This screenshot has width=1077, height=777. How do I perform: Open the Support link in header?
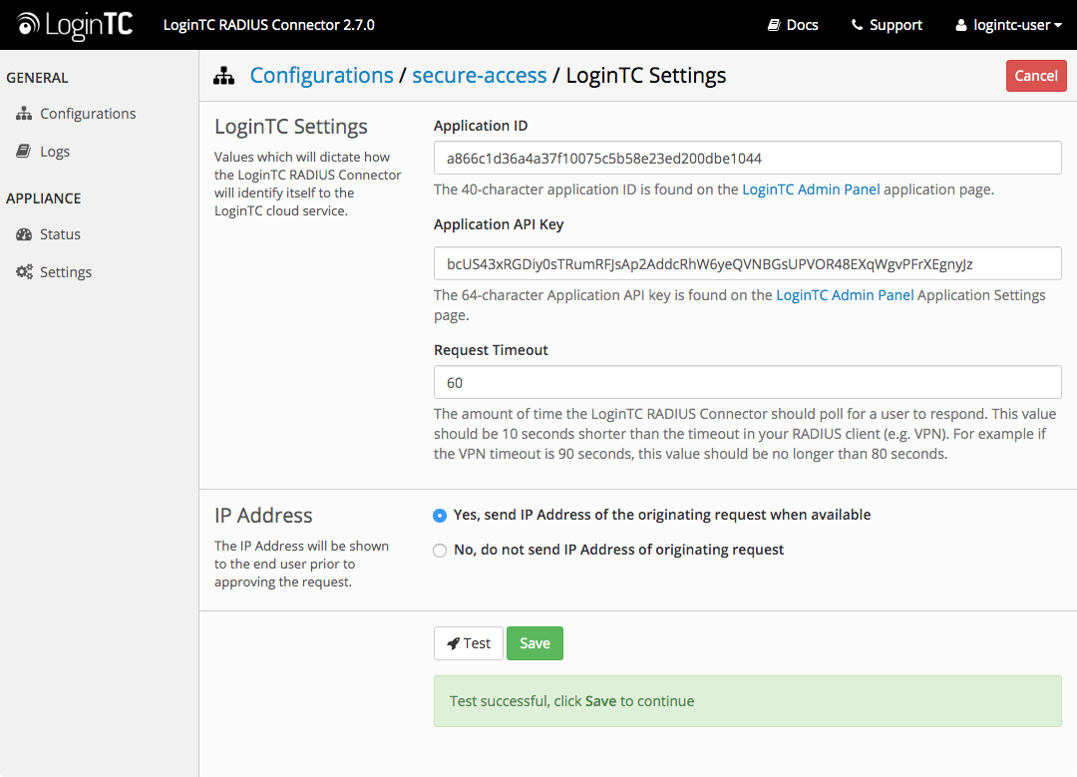(887, 25)
